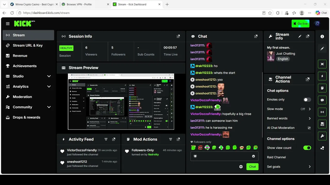Pop out the Channel Actions panel
Viewport: 330px width, 185px height.
(308, 79)
